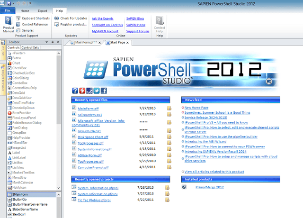Open the Control Reference
This screenshot has height=219, width=303.
[32, 24]
